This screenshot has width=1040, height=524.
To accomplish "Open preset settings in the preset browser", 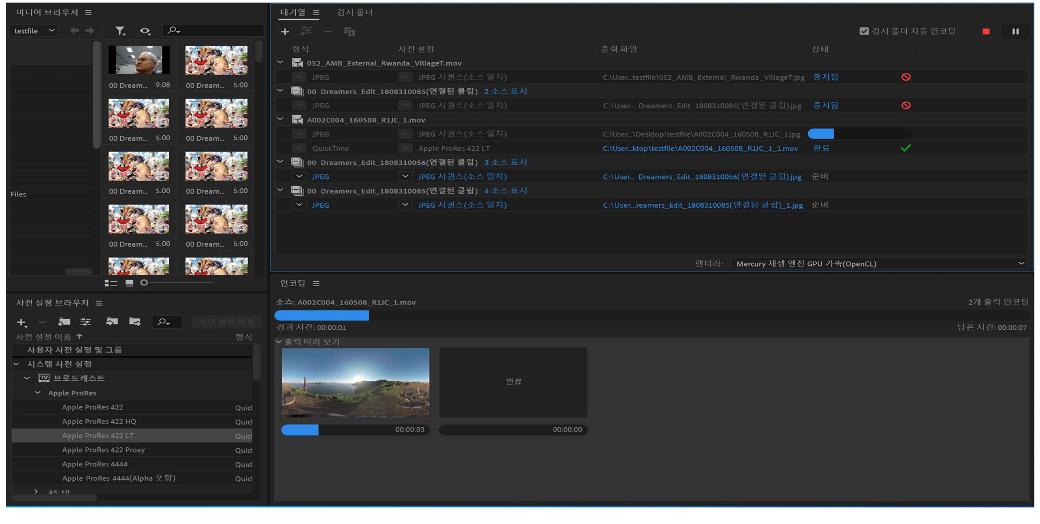I will [x=86, y=322].
